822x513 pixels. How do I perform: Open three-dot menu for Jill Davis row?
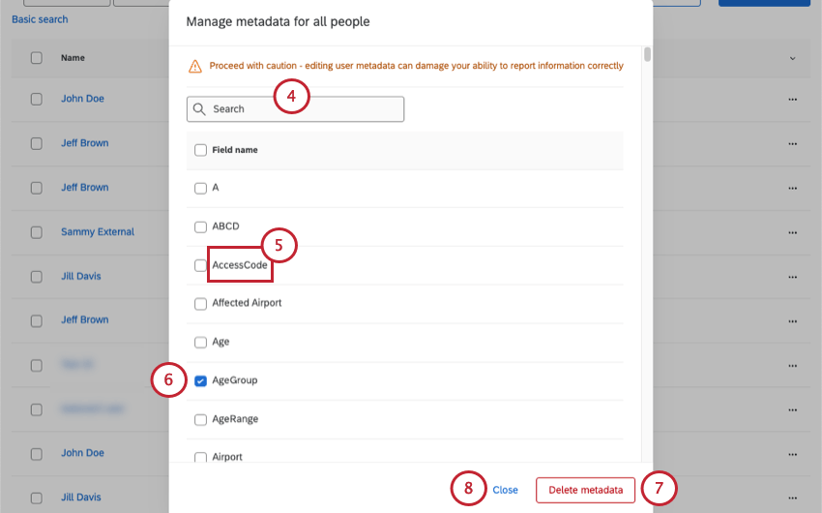point(793,277)
